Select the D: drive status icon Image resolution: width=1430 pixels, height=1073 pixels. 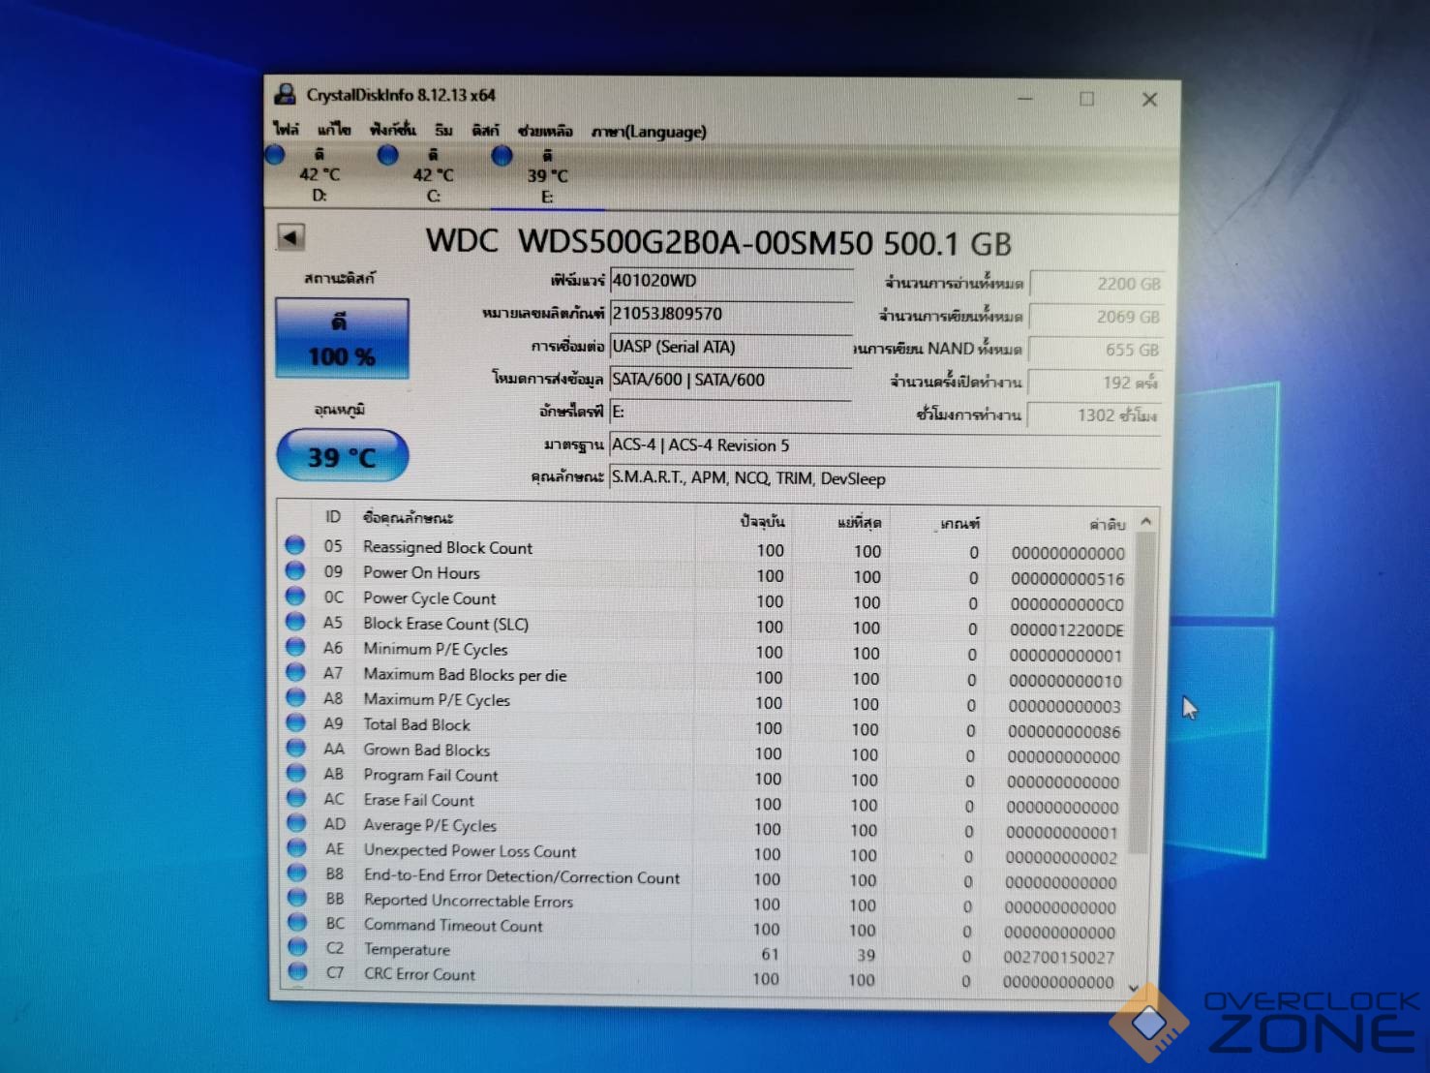coord(276,155)
